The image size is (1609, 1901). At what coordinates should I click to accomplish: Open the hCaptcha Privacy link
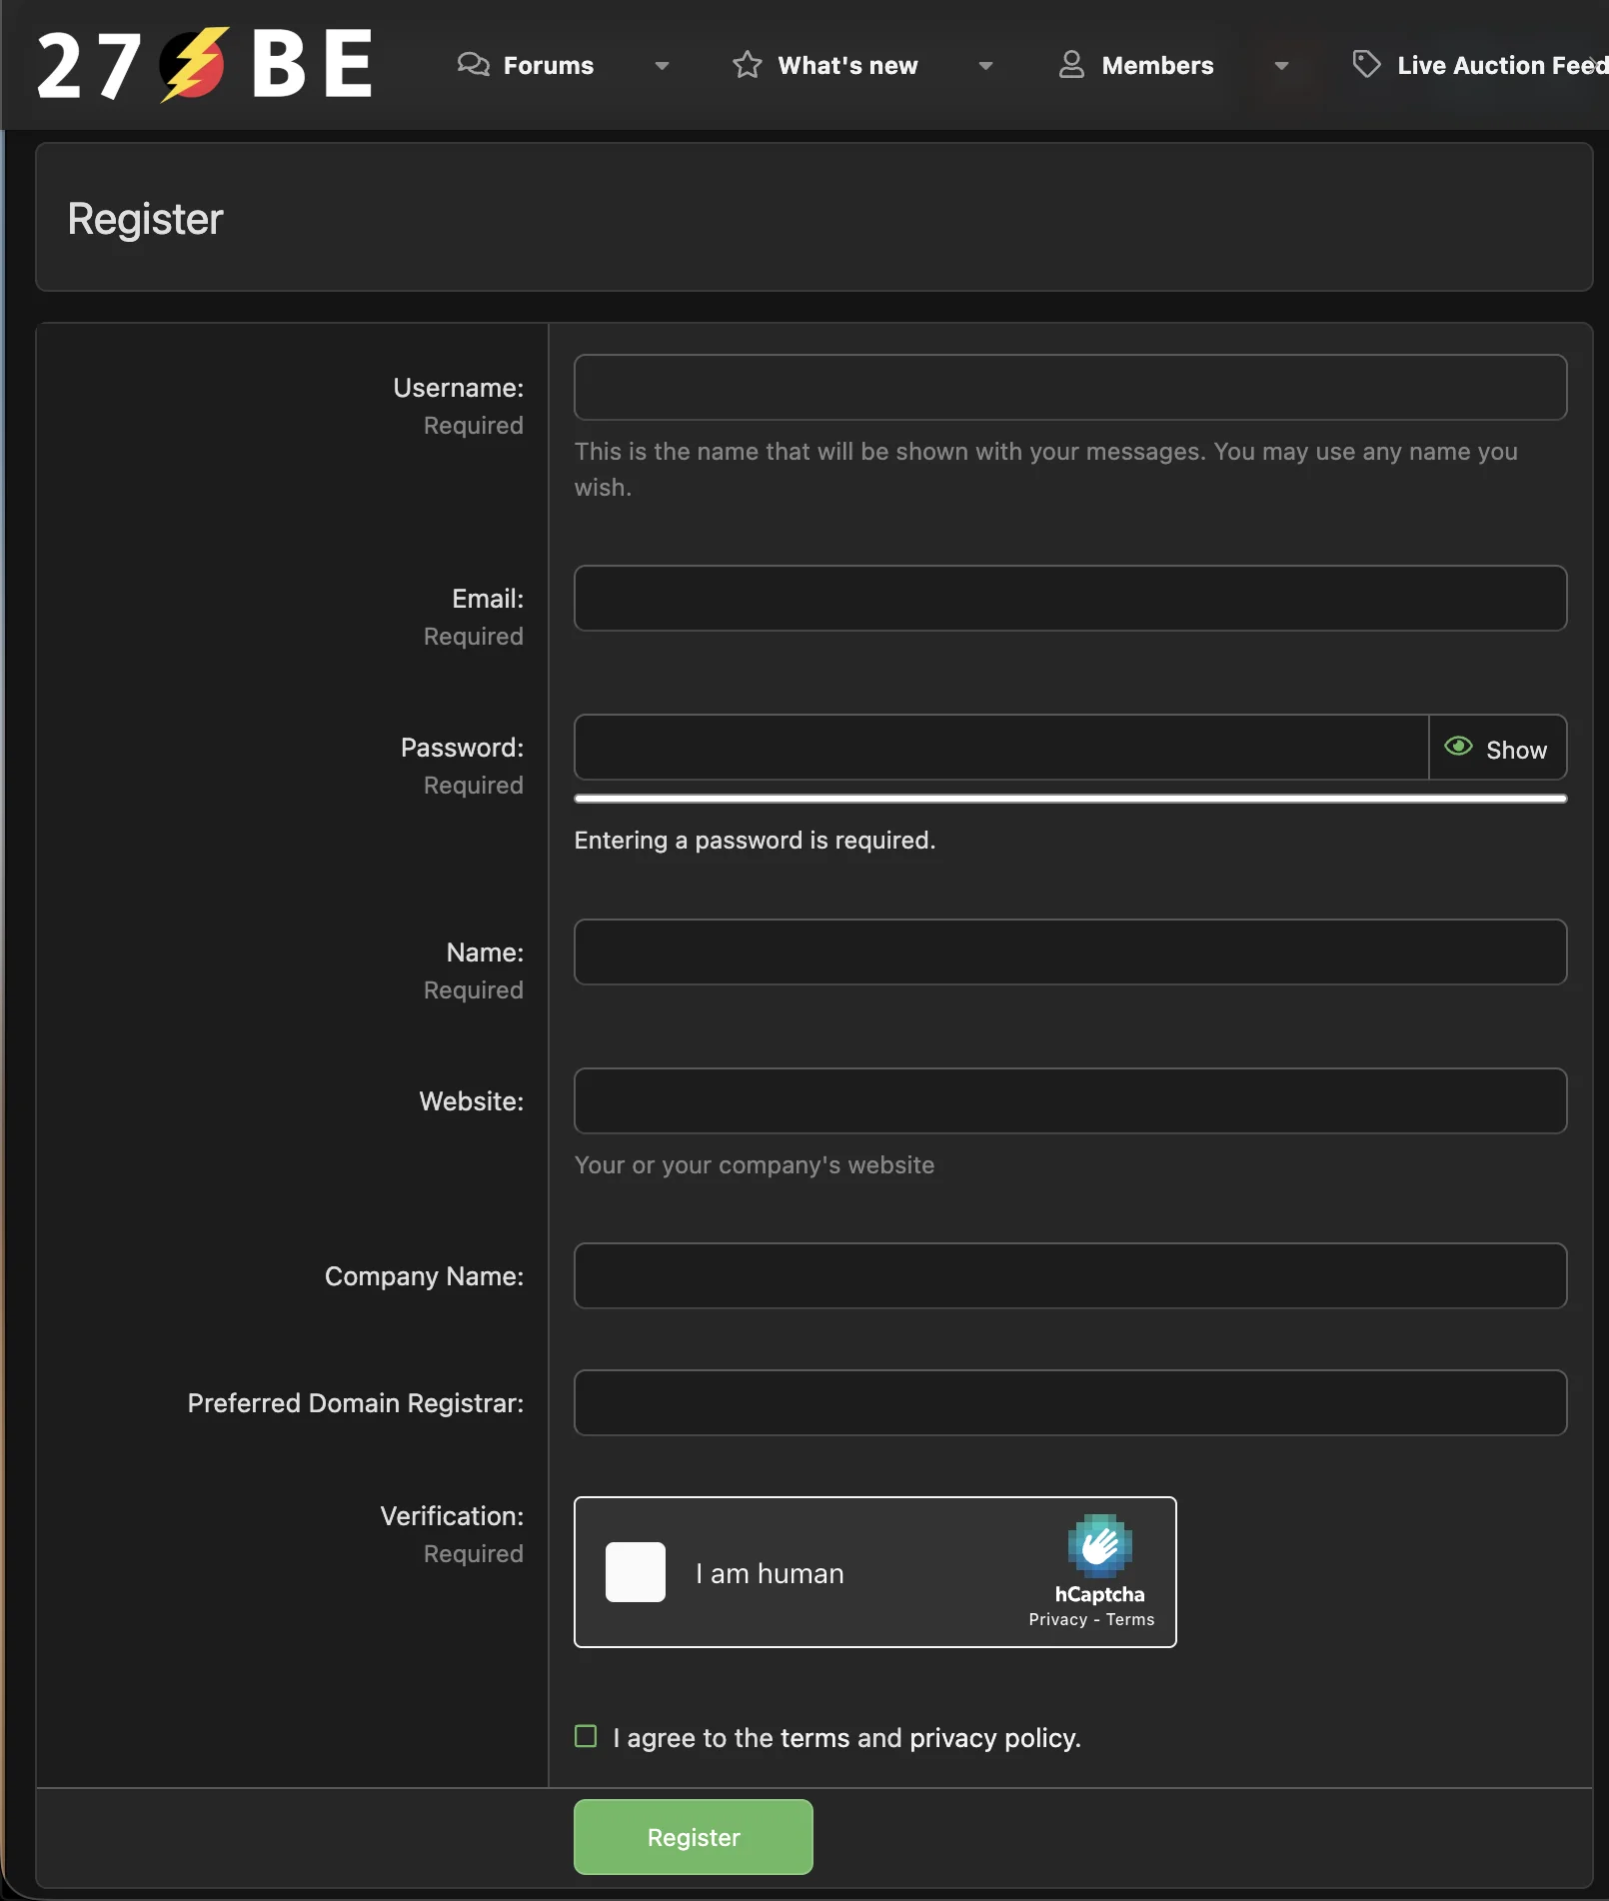[1057, 1620]
